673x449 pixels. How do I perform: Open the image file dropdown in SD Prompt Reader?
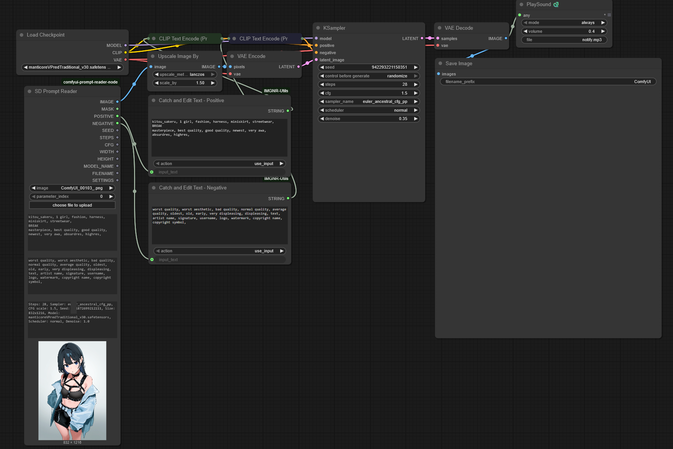click(x=72, y=188)
